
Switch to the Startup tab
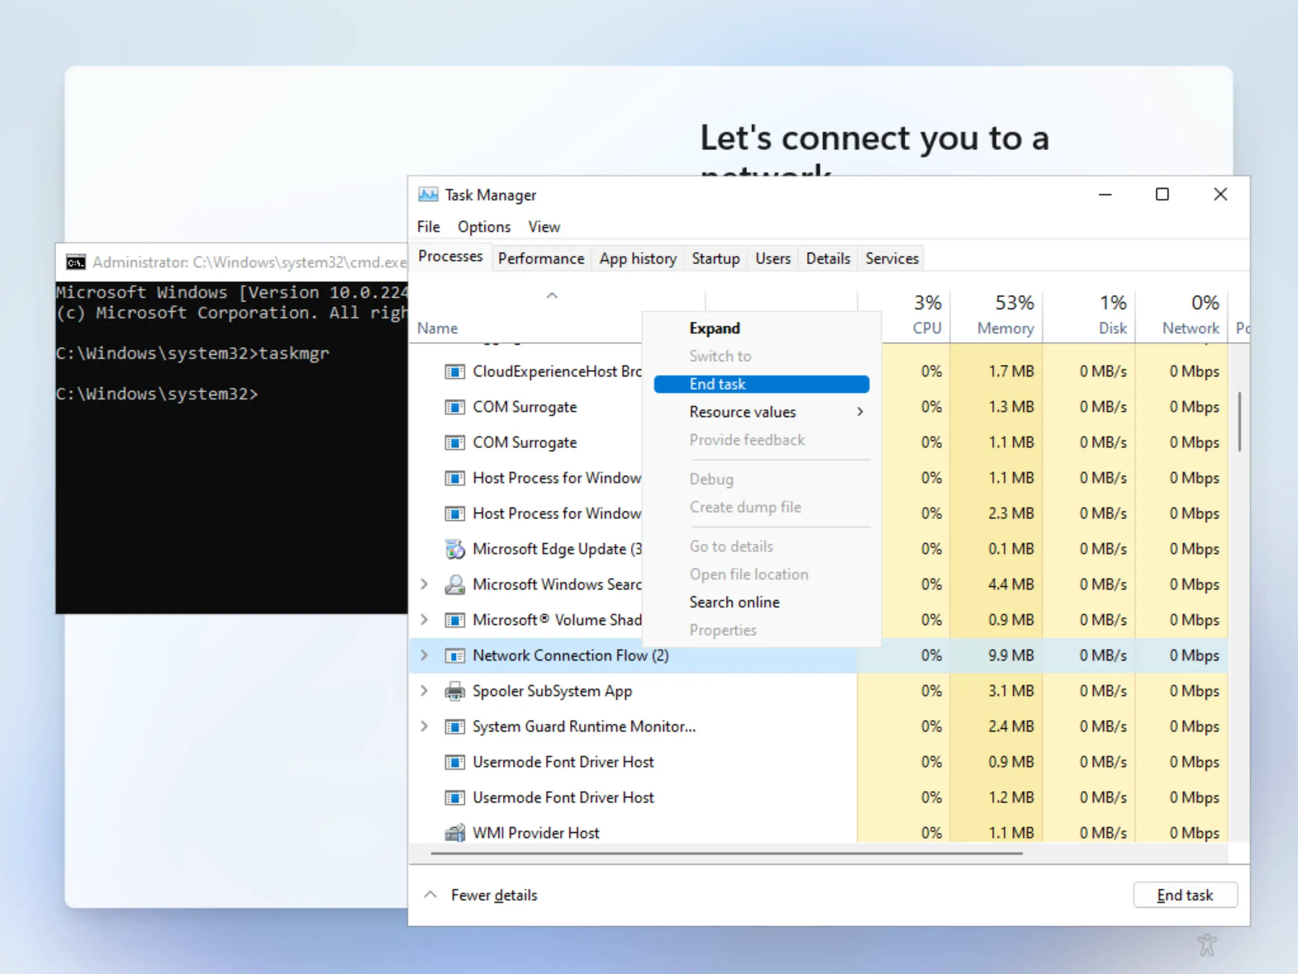pyautogui.click(x=715, y=259)
